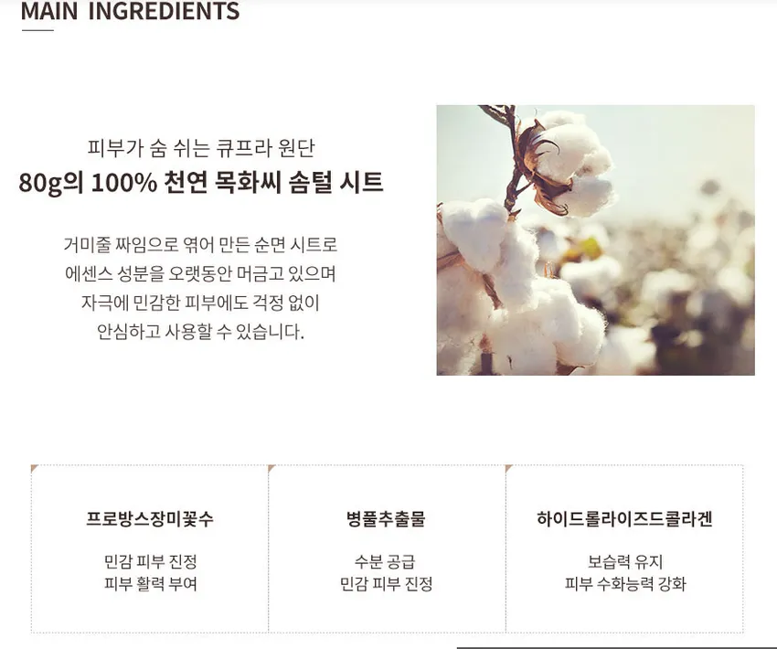Click the subtitle 피부가 숨 쉬는 큐프라 원단

pos(201,148)
